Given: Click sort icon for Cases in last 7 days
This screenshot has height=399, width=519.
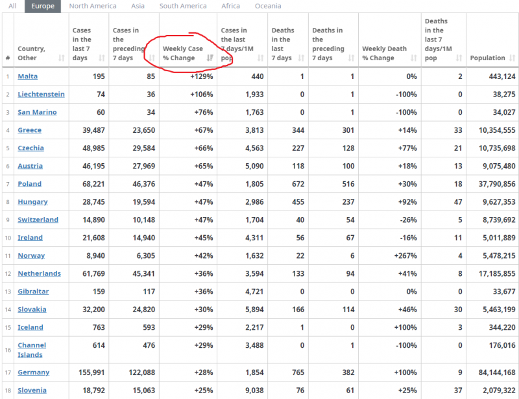Looking at the screenshot, I should [101, 58].
